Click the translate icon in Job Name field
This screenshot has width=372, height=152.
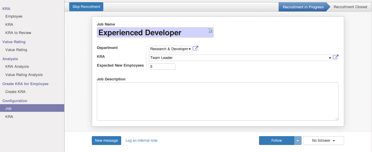[210, 31]
